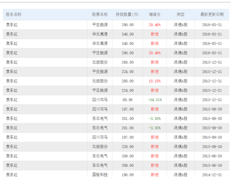Select the 类型 column header
Viewport: 231px width, 177px height.
pyautogui.click(x=181, y=14)
